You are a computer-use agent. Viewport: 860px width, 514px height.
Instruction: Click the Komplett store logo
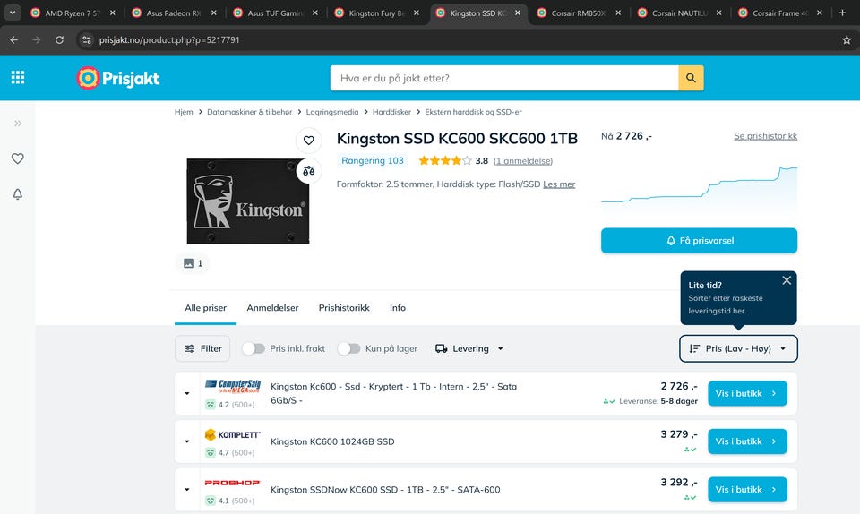point(233,434)
